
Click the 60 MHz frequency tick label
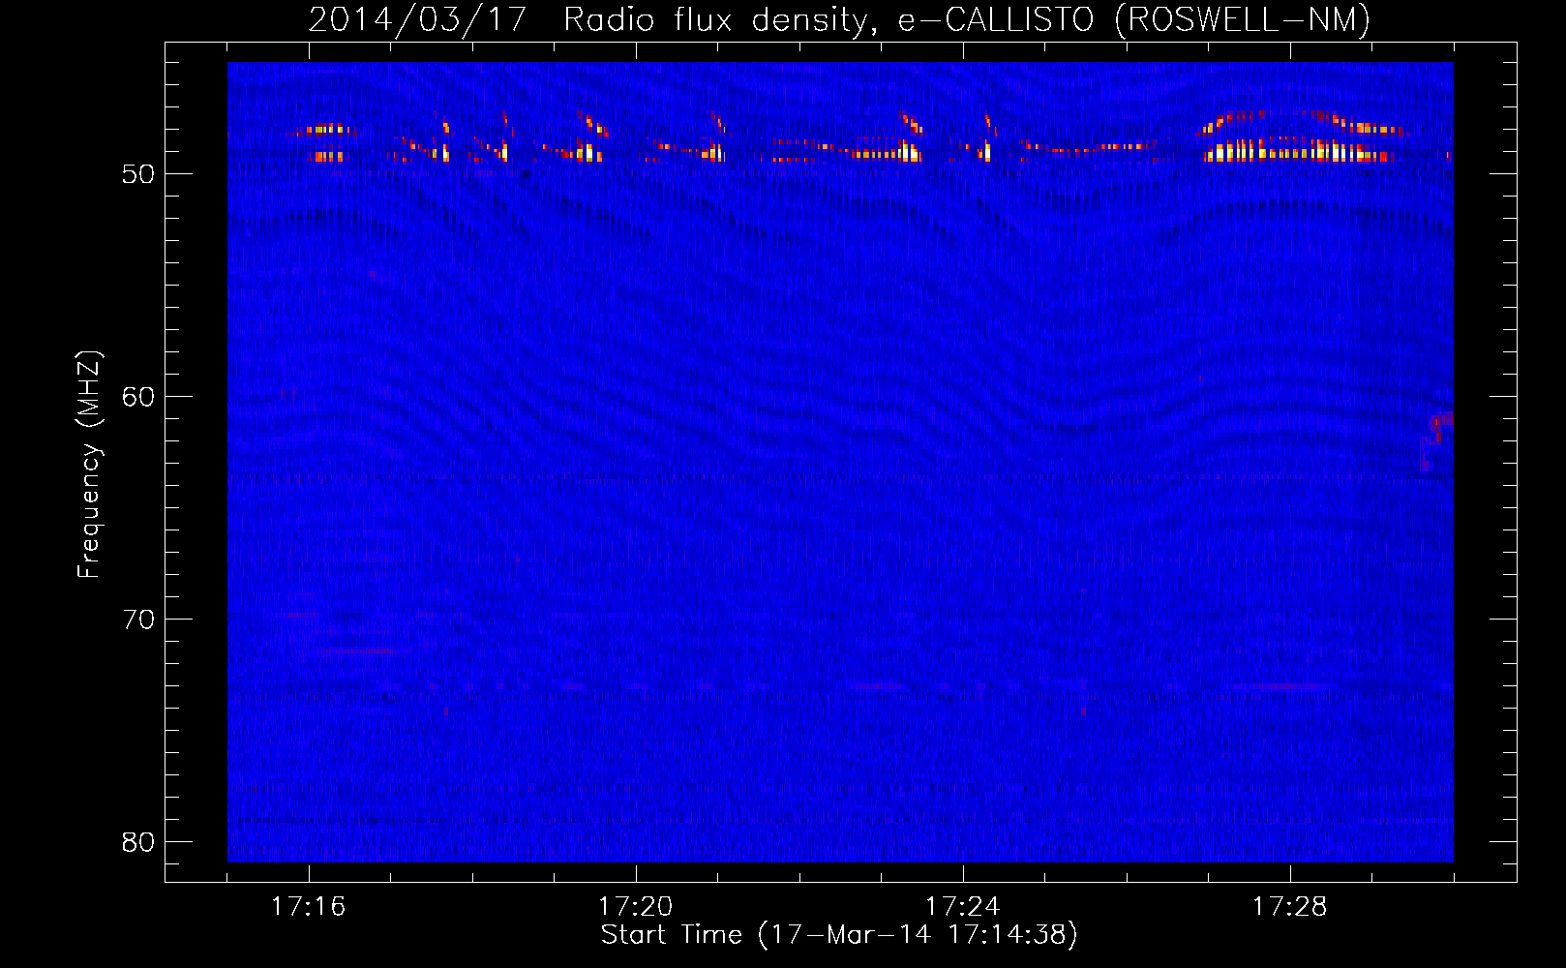click(138, 397)
